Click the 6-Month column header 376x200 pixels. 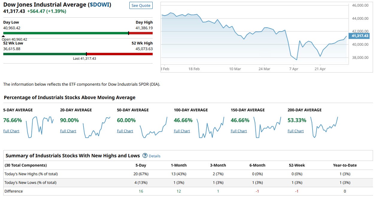click(257, 165)
